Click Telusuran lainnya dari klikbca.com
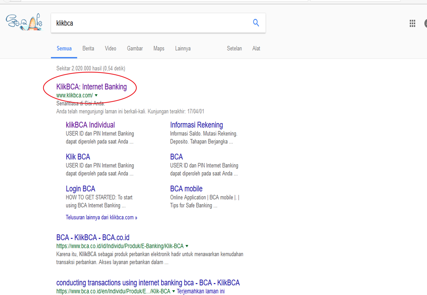Image resolution: width=427 pixels, height=295 pixels. point(101,217)
